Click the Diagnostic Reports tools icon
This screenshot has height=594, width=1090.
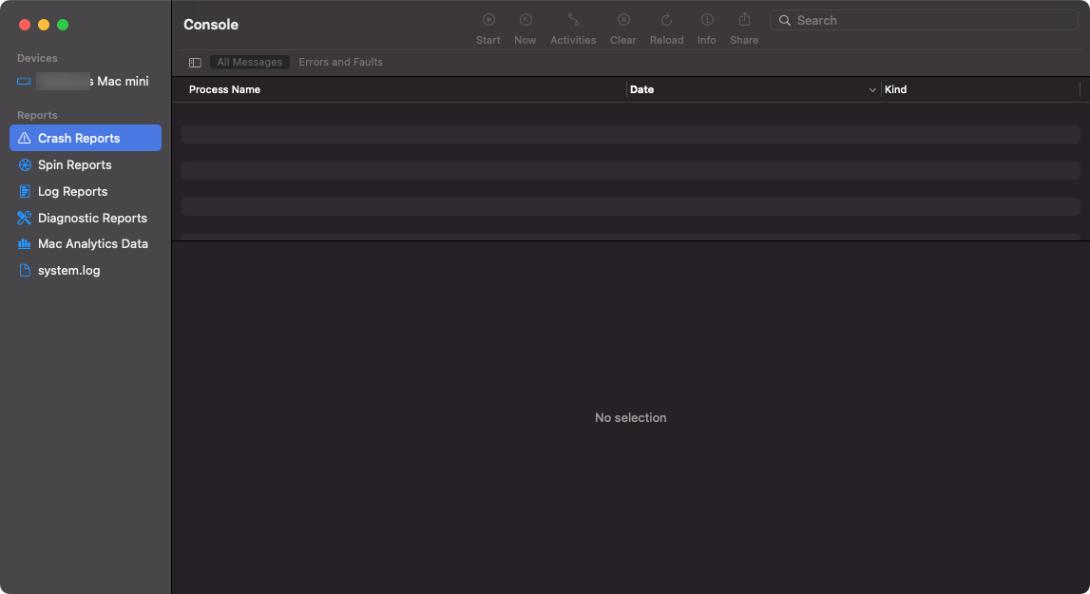coord(25,218)
